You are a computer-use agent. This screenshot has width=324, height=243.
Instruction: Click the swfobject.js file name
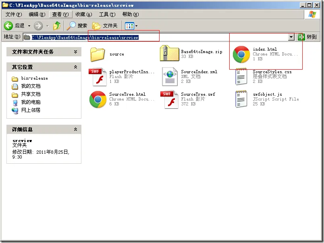268,94
